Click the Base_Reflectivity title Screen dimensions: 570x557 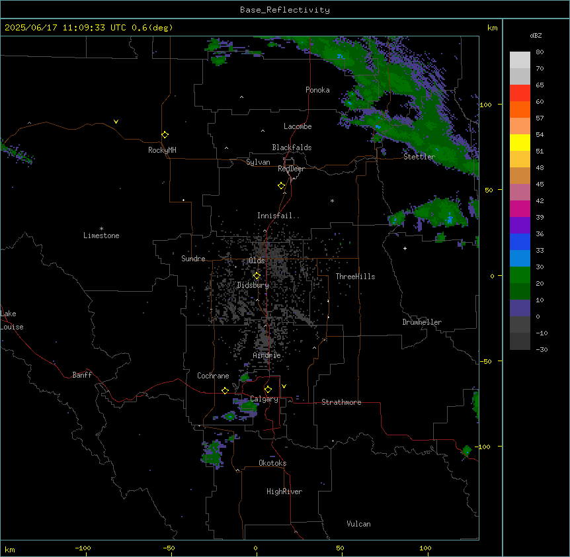tap(285, 10)
